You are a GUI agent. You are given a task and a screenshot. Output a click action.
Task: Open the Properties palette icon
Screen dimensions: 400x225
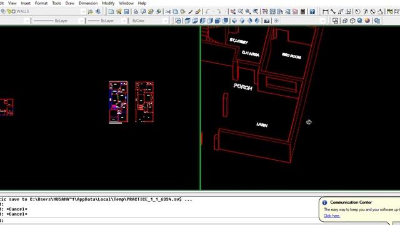tap(265, 11)
